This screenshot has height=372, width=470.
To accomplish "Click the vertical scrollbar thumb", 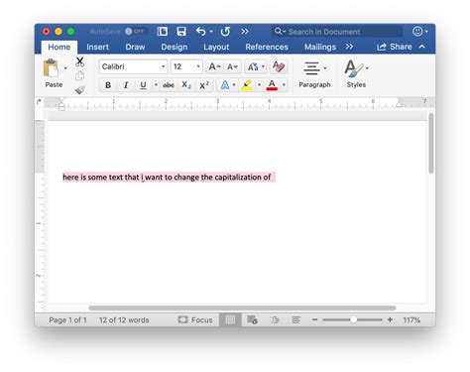I will (431, 143).
